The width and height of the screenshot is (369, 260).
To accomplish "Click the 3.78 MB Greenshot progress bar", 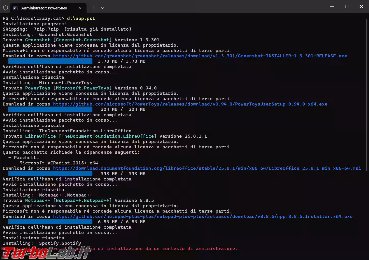I will tap(50, 61).
